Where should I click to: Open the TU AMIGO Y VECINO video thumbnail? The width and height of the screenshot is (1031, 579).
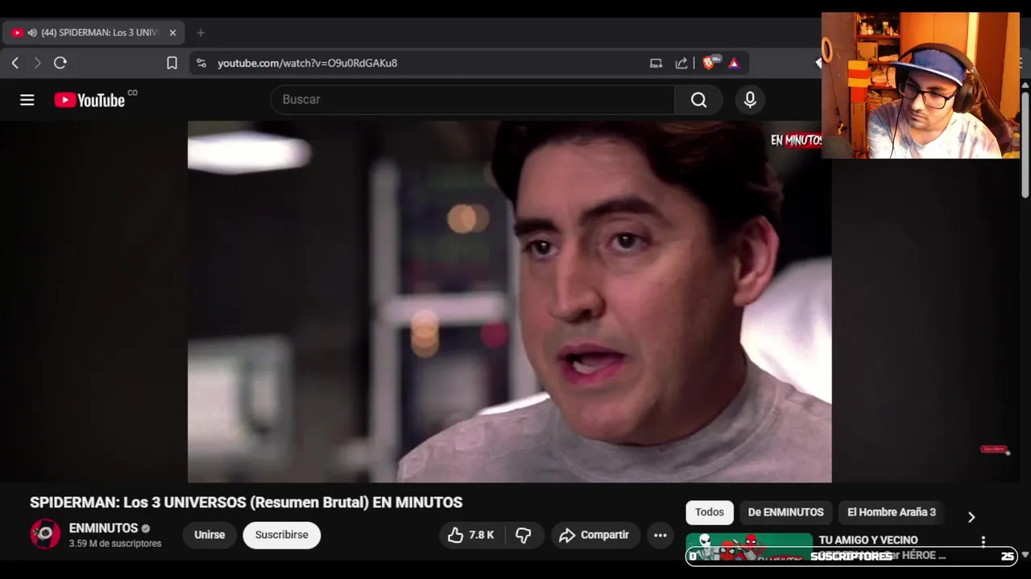tap(749, 547)
